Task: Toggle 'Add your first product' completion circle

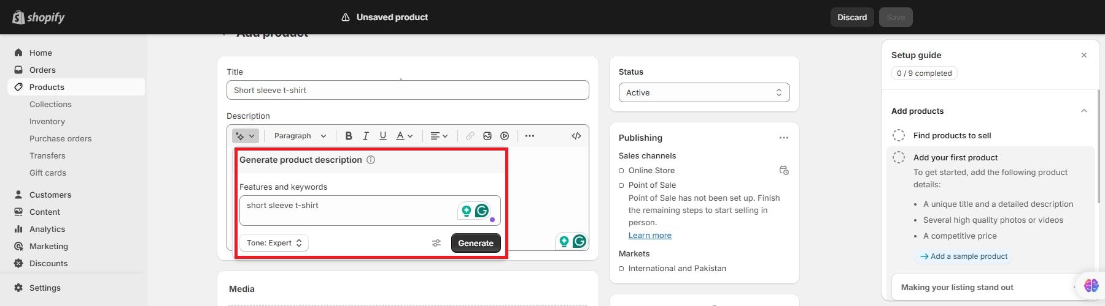Action: [x=899, y=157]
